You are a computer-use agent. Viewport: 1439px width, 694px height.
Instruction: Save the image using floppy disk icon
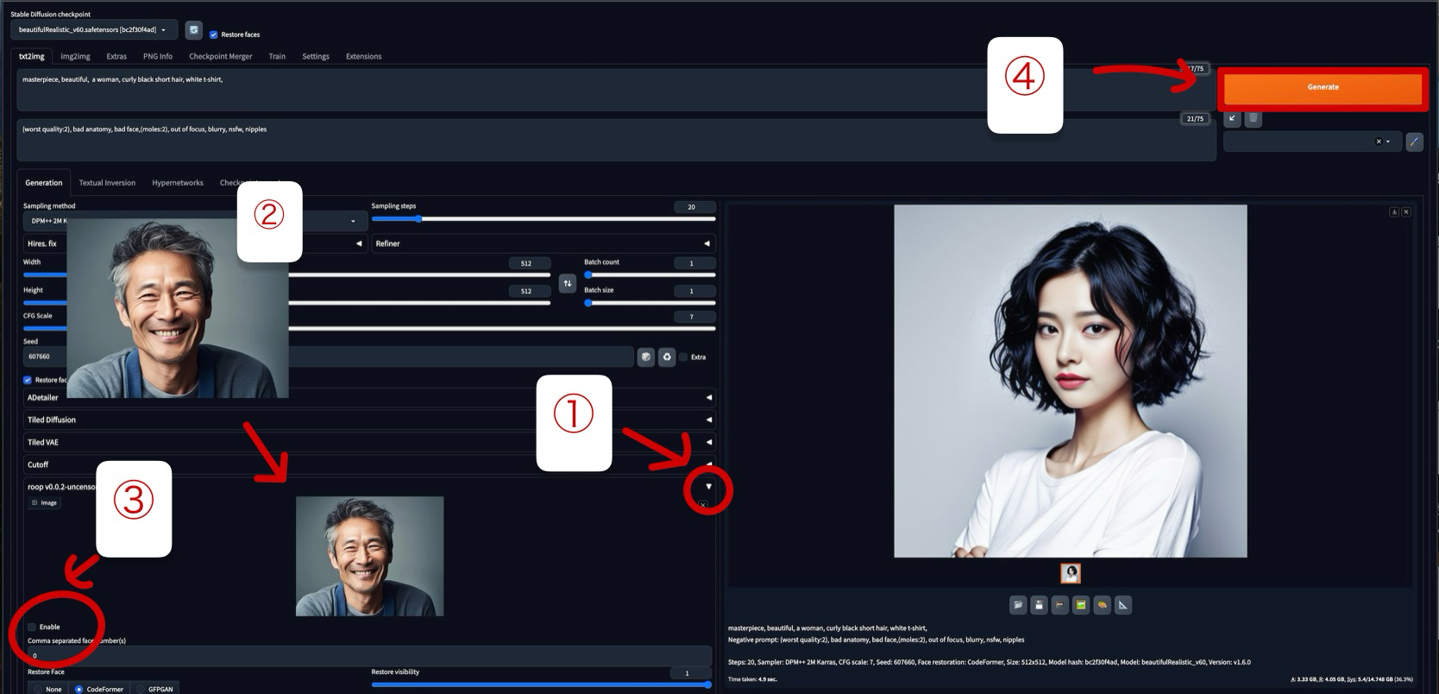click(x=1039, y=605)
